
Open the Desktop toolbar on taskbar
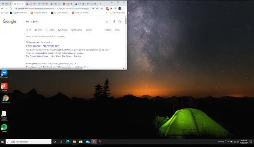click(221, 142)
